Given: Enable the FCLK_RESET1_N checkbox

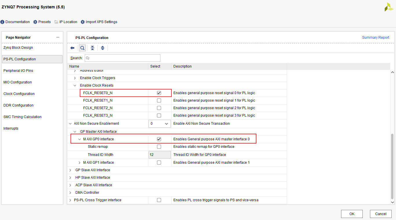Looking at the screenshot, I should click(x=159, y=100).
